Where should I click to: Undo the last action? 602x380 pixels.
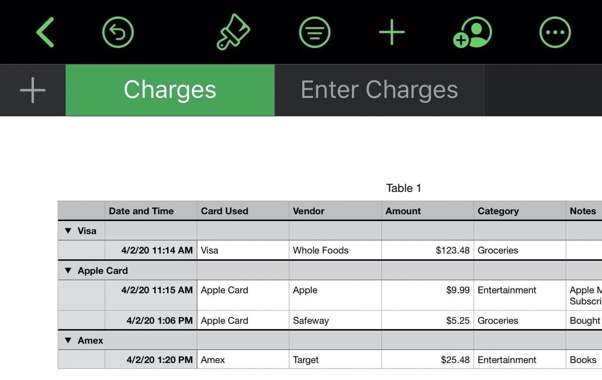coord(118,32)
